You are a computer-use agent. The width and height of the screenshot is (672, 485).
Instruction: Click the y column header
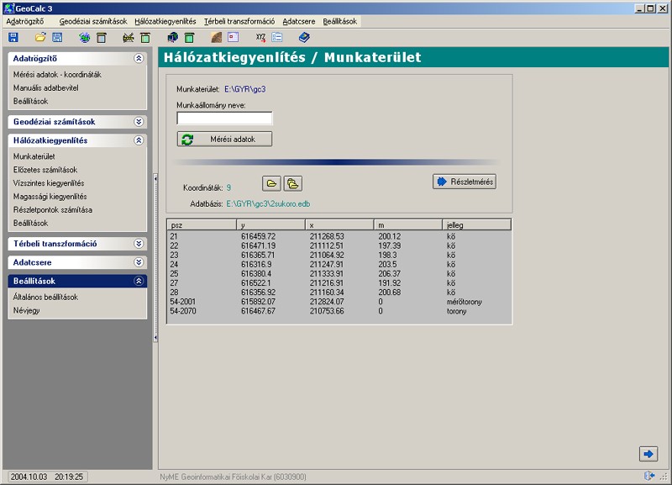270,224
